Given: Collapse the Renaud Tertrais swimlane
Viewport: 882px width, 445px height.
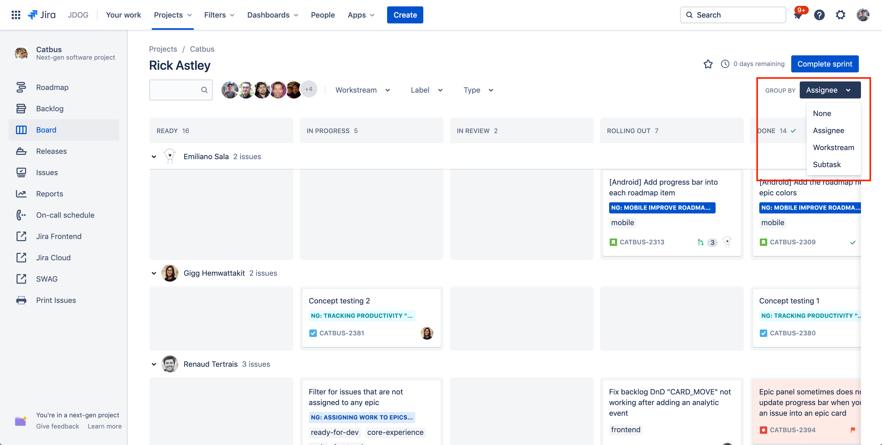Looking at the screenshot, I should click(x=154, y=364).
